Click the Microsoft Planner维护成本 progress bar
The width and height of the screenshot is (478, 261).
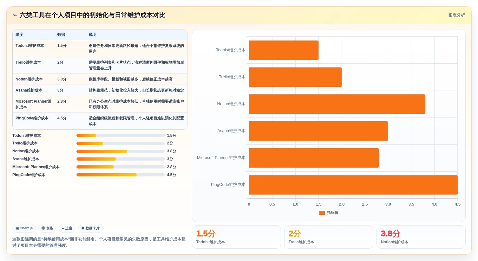coord(120,167)
